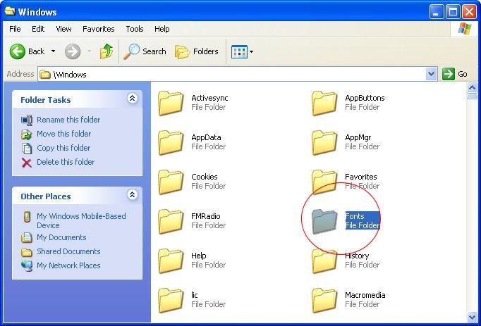481x326 pixels.
Task: Click the Go button
Action: [455, 74]
